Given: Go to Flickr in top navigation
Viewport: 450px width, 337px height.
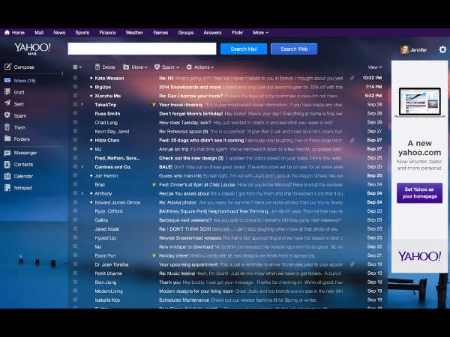Looking at the screenshot, I should coord(237,33).
